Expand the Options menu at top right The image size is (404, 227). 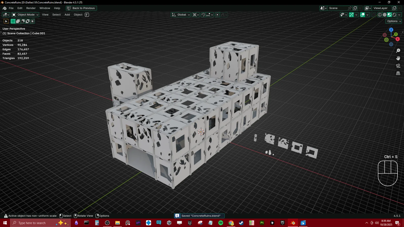(393, 21)
